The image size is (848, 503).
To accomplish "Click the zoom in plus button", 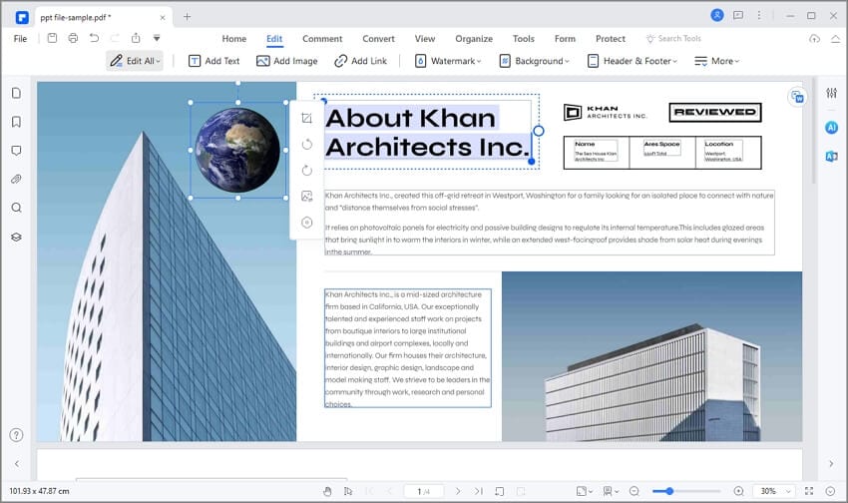I will (x=738, y=491).
